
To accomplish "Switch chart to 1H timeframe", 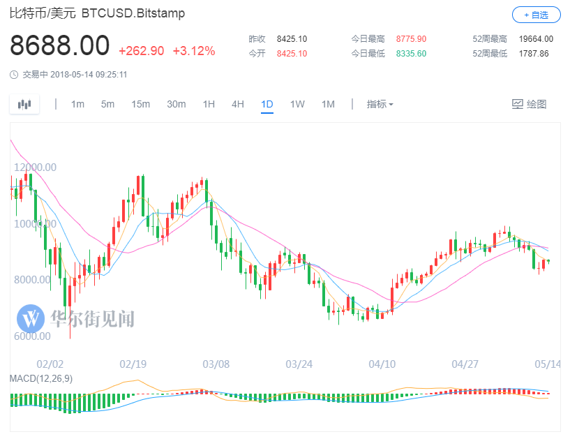I will [209, 105].
